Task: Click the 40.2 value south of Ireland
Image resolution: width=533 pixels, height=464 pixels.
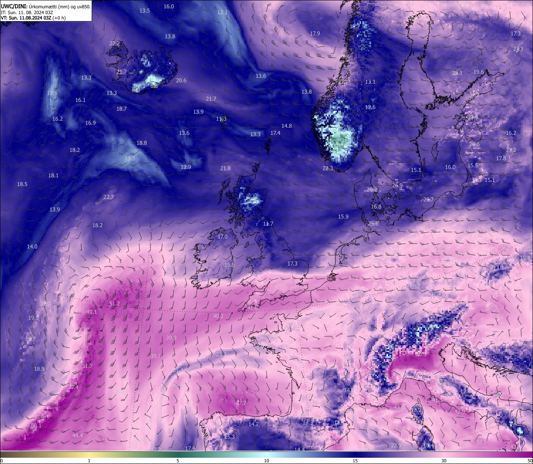Action: 218,316
